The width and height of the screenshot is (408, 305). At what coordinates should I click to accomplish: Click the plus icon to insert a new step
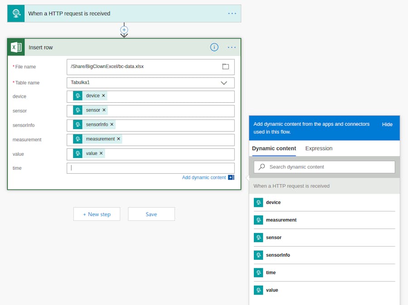pos(124,29)
